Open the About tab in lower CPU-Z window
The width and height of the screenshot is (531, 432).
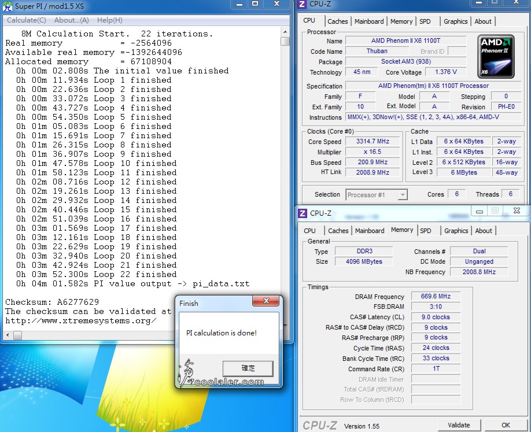pos(484,231)
